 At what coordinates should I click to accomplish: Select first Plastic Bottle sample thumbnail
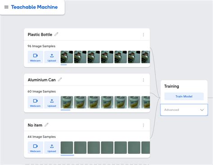pyautogui.click(x=67, y=57)
